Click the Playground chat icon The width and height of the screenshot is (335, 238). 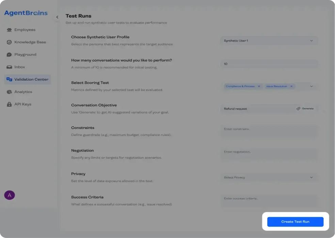tap(9, 55)
